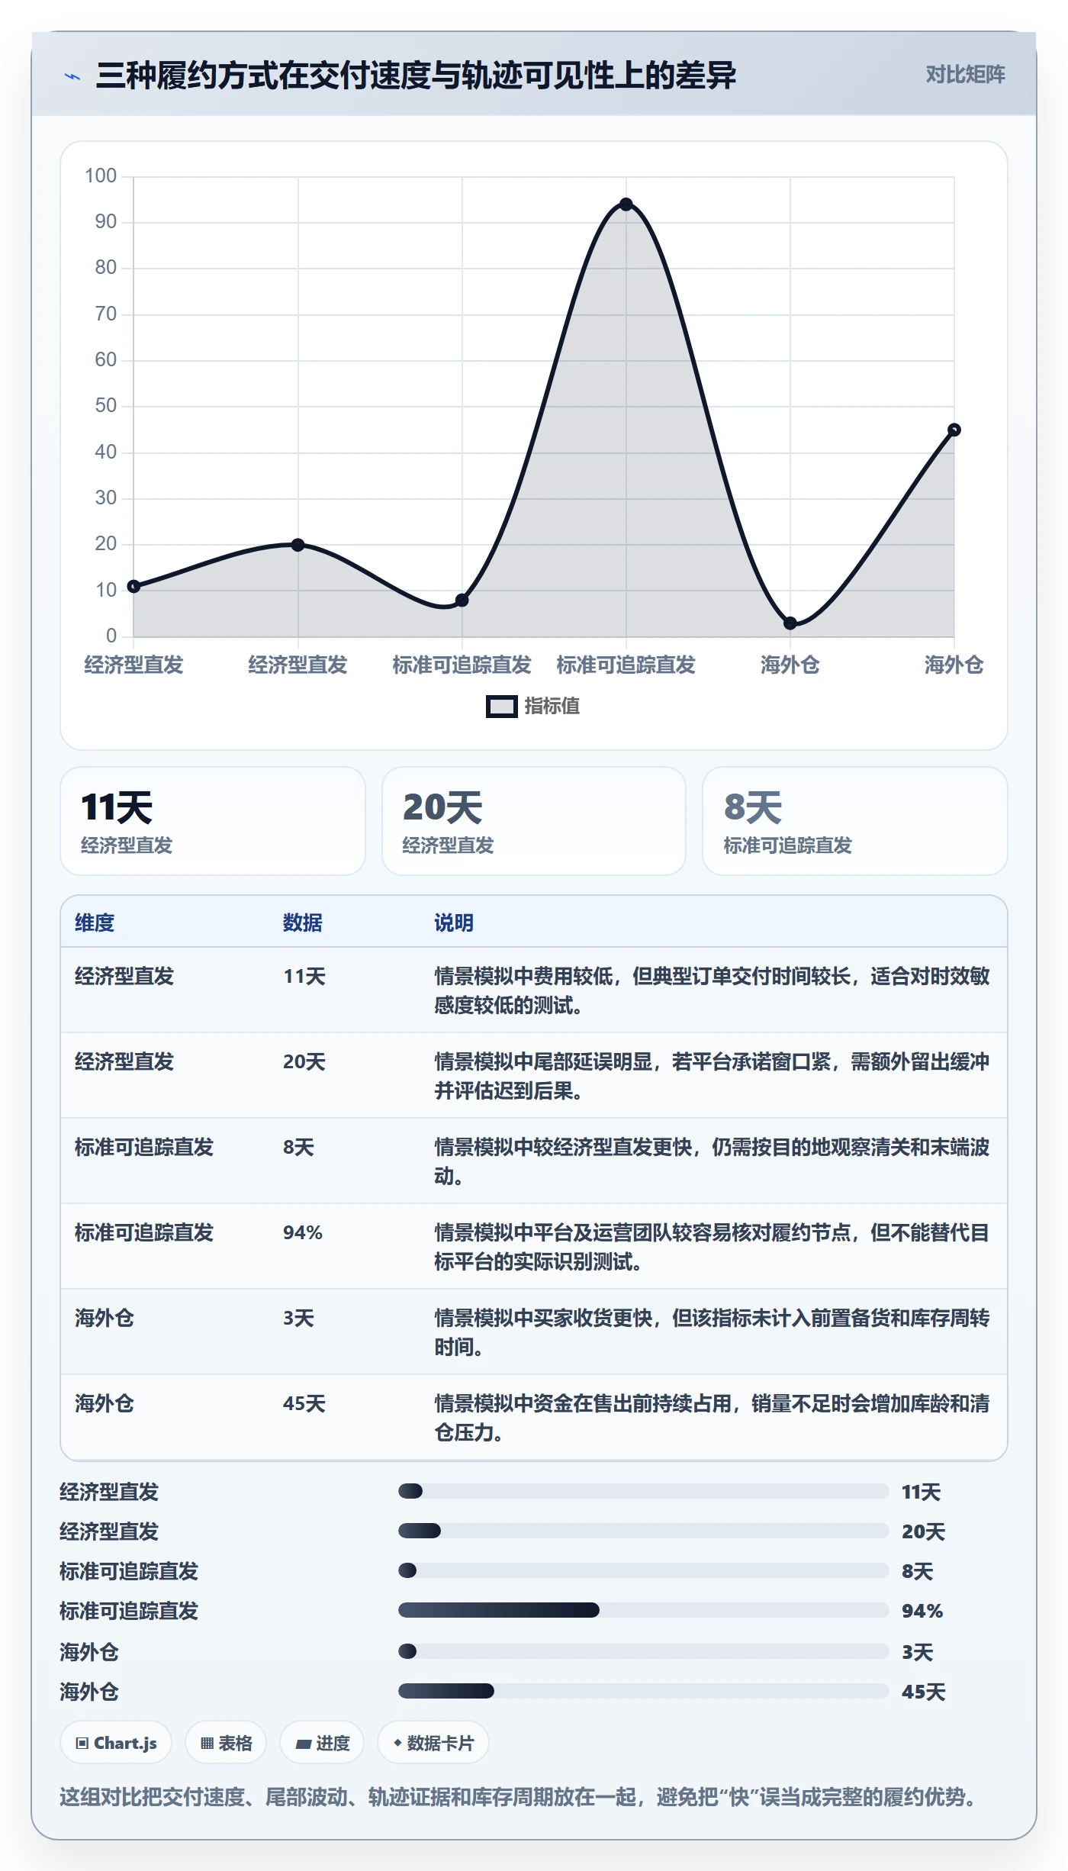Click the progress bar ending with 20天

644,1531
